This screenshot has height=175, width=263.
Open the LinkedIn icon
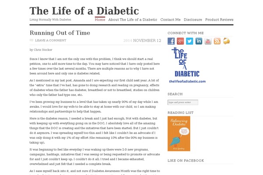point(199,41)
